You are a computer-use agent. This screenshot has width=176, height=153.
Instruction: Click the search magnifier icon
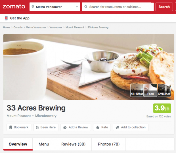pos(86,7)
